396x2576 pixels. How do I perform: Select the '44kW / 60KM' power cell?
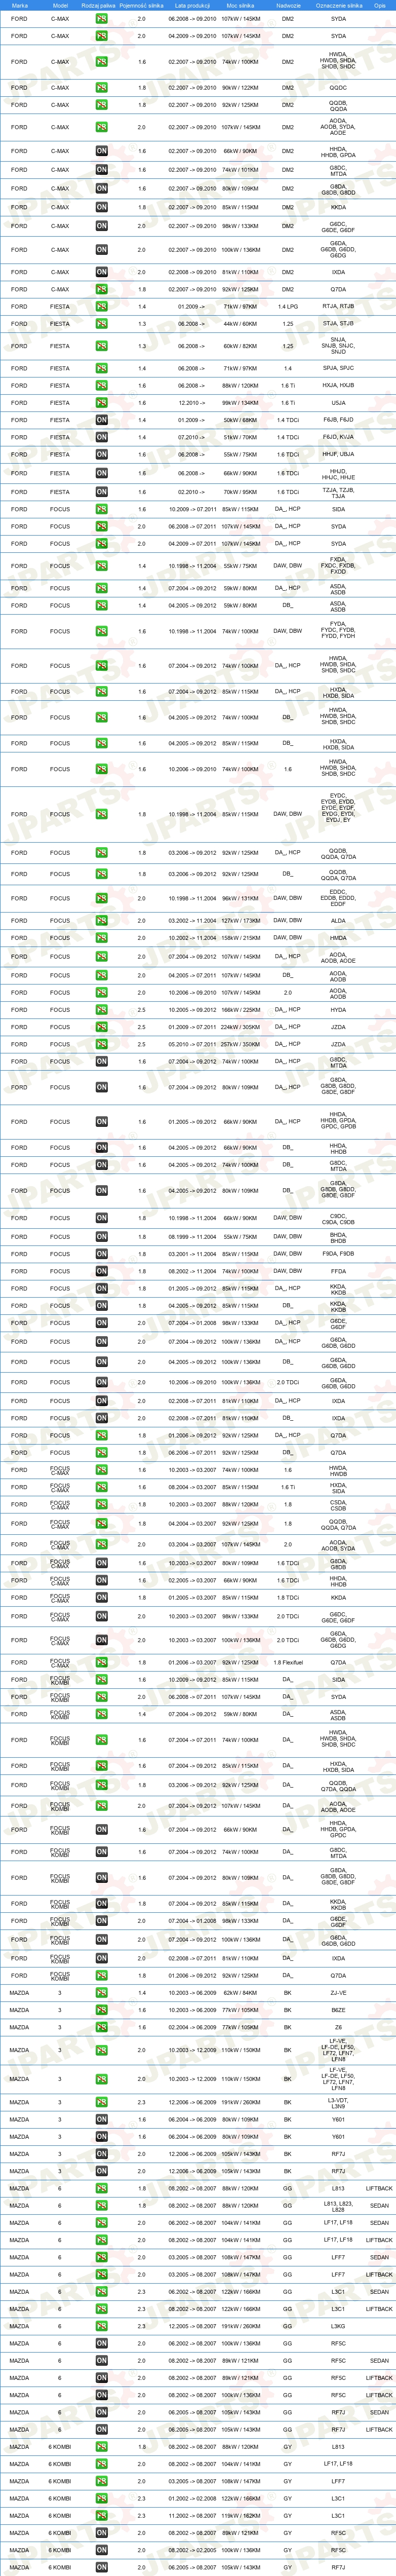click(x=240, y=324)
